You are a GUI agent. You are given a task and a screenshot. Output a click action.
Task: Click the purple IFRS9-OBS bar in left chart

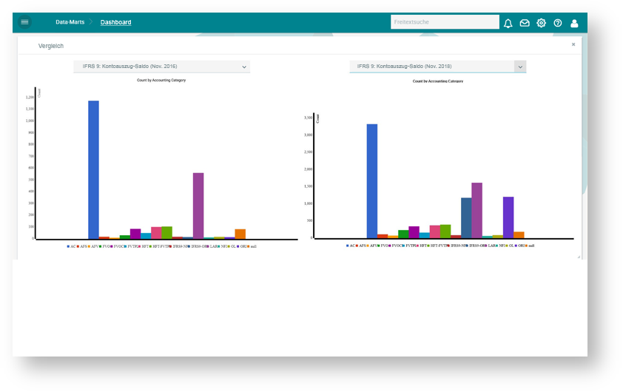[x=198, y=206]
